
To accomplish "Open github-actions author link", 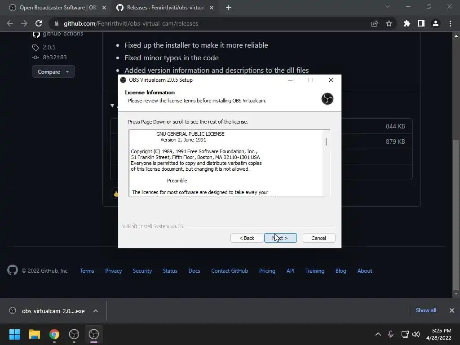I will click(63, 34).
